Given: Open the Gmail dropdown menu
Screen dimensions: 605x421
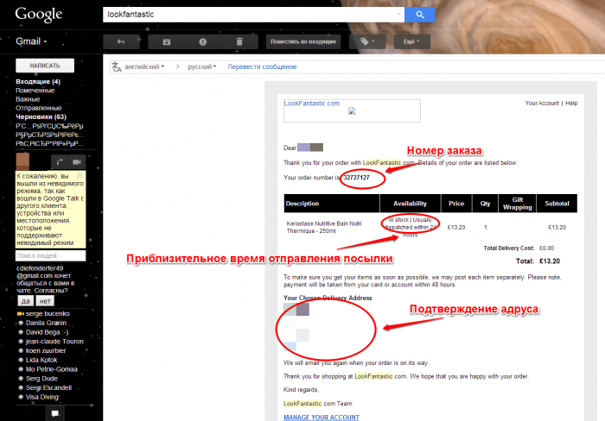Looking at the screenshot, I should coord(31,41).
